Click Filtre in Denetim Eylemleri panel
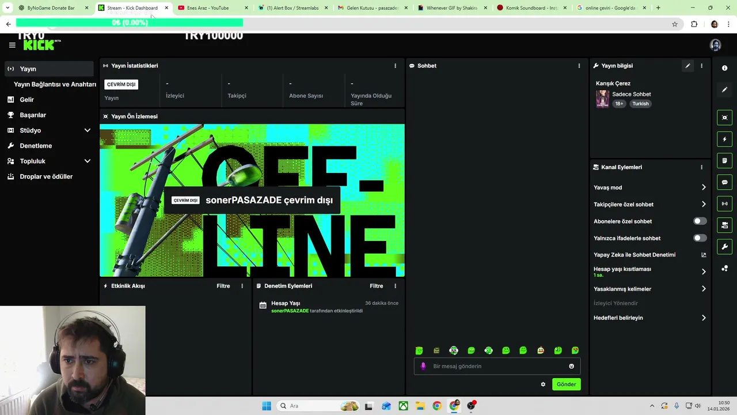Viewport: 737px width, 415px height. tap(376, 286)
